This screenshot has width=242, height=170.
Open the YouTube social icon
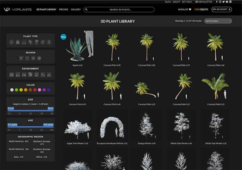227,2
